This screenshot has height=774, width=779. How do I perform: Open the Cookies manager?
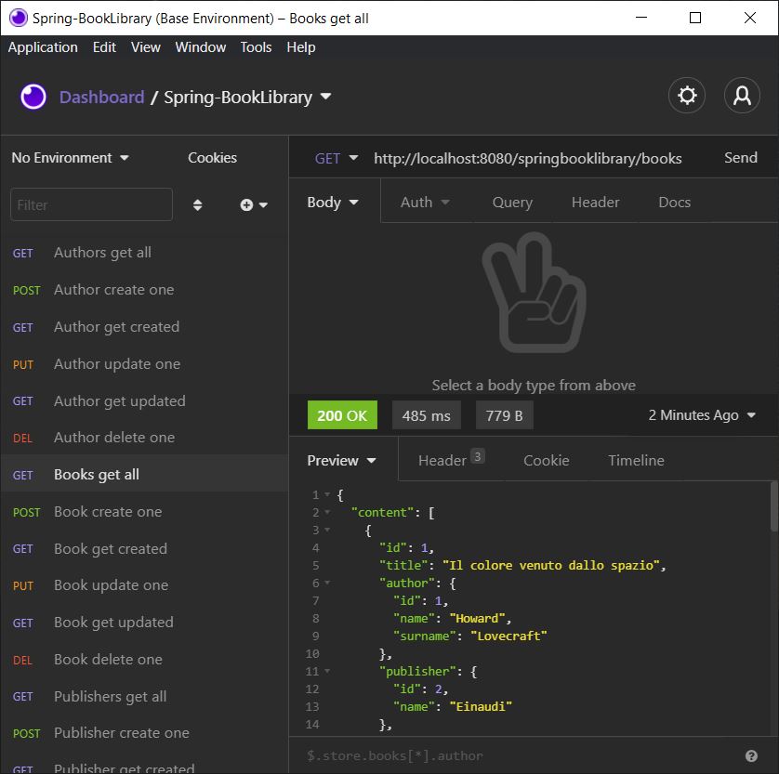pyautogui.click(x=212, y=158)
